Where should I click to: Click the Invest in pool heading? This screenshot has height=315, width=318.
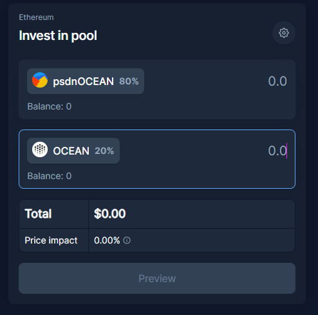pyautogui.click(x=58, y=35)
